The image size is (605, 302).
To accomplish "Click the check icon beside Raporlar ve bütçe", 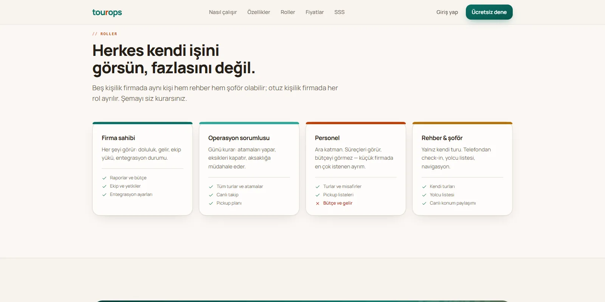I will (x=104, y=178).
